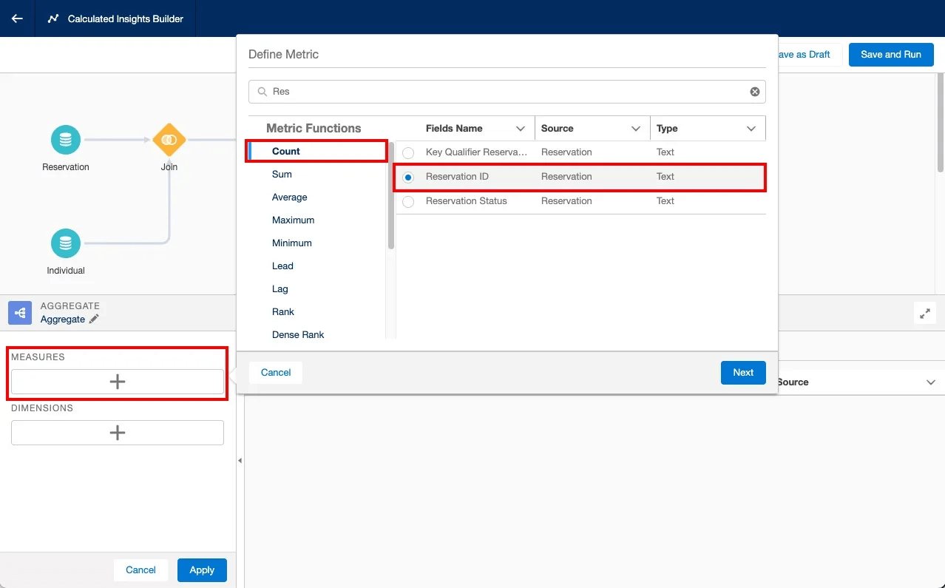This screenshot has width=945, height=588.
Task: Add a dimension with plus button
Action: tap(117, 433)
